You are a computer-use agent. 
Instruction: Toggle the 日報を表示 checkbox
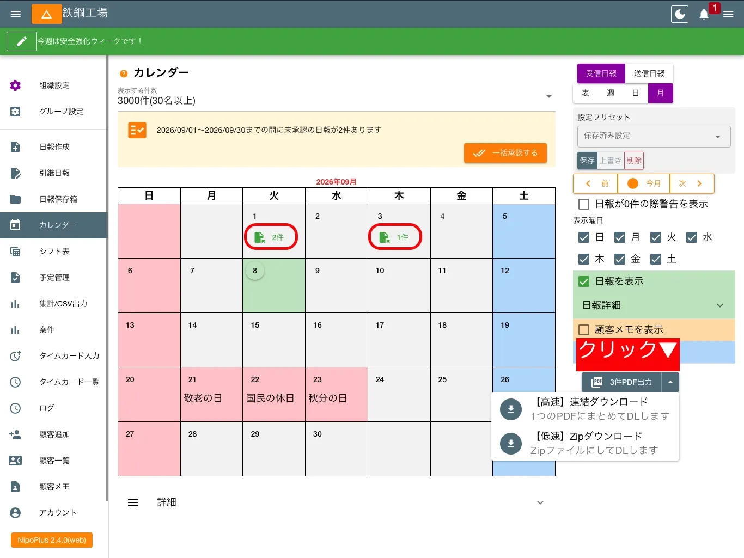[x=584, y=281]
